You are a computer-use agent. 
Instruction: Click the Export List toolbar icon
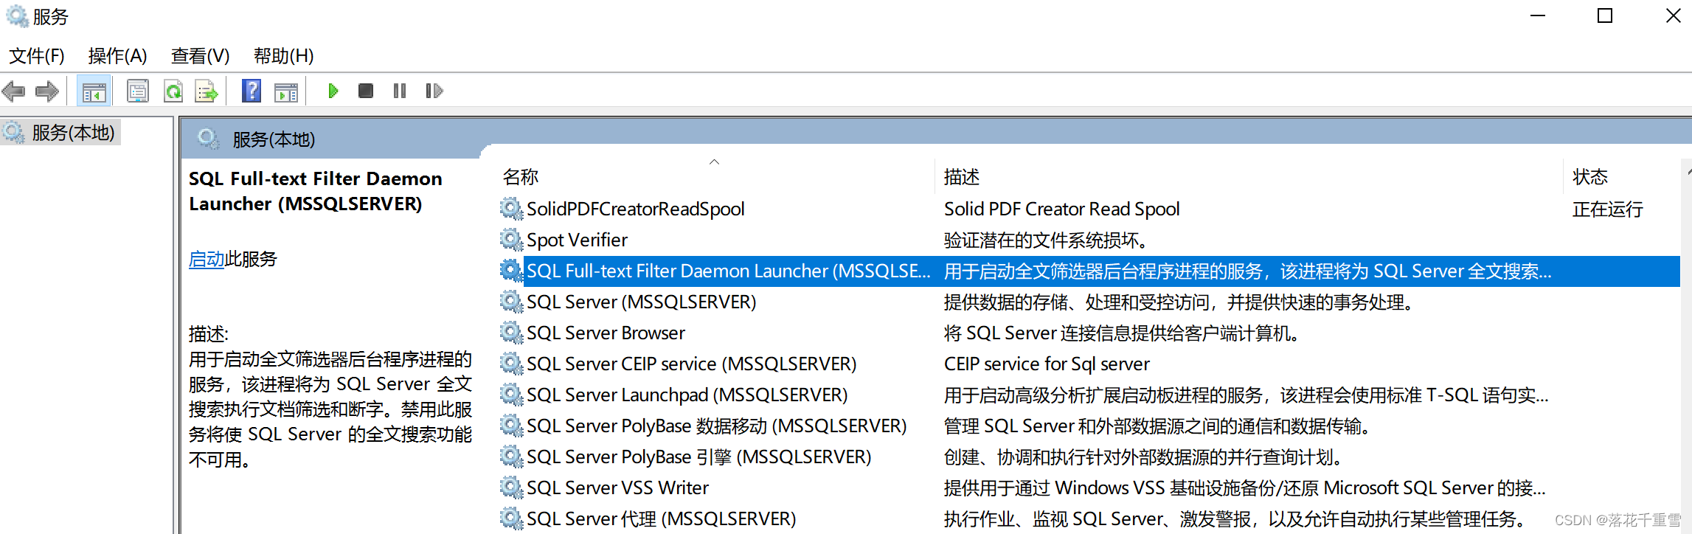pos(207,91)
